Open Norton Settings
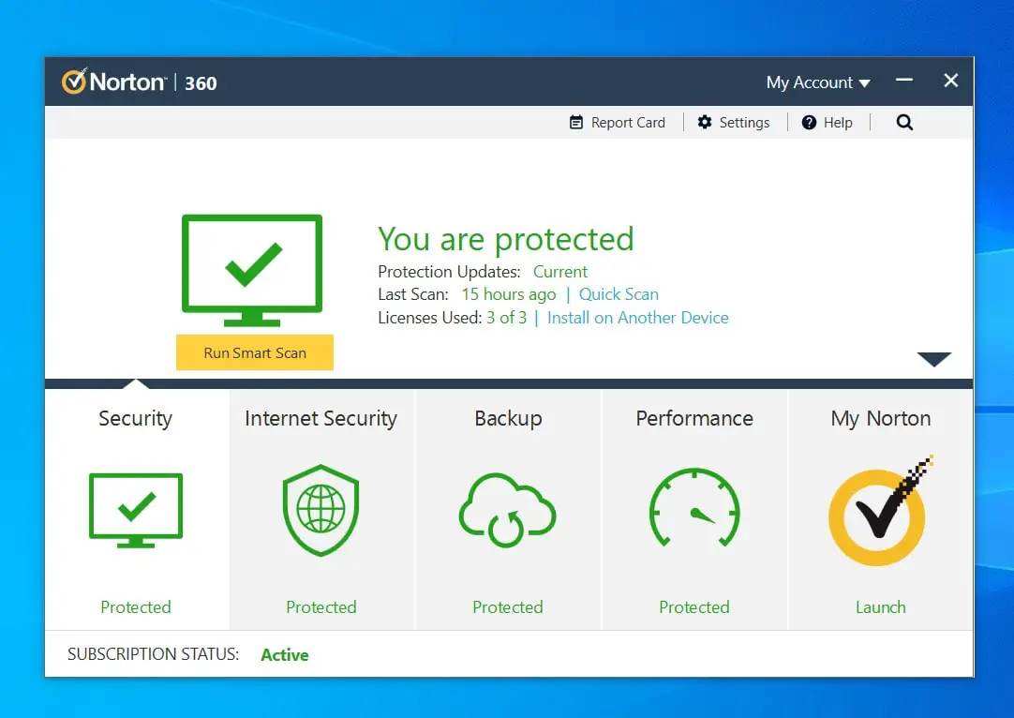Screen dimensions: 1014x718 point(734,123)
